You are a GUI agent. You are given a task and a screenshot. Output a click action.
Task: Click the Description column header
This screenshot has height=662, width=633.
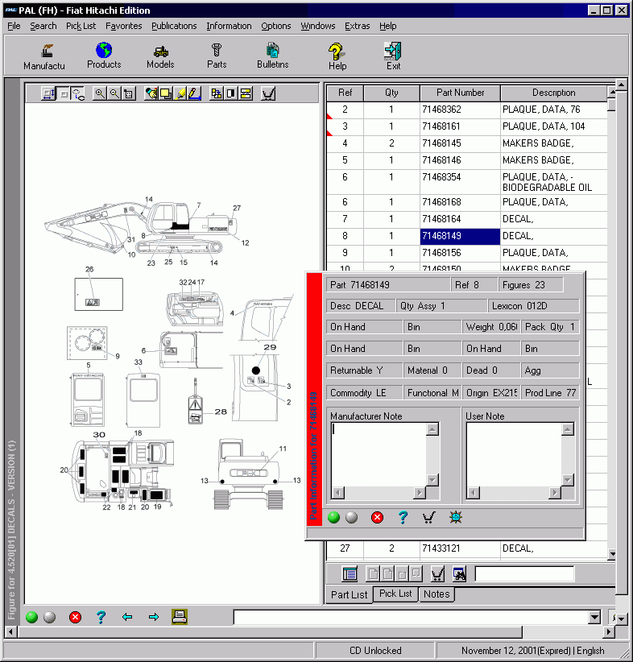tap(553, 93)
